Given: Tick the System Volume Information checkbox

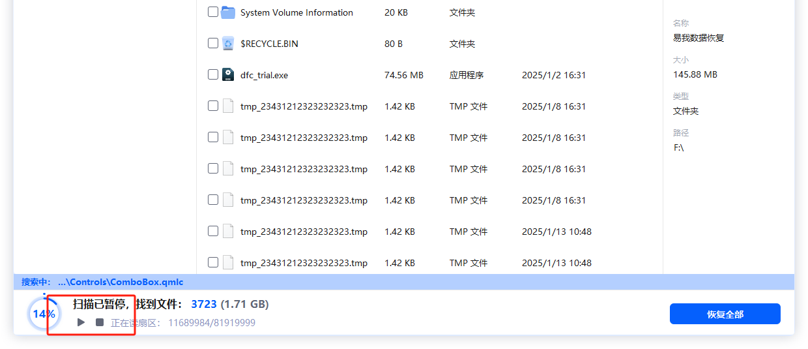Looking at the screenshot, I should (213, 12).
